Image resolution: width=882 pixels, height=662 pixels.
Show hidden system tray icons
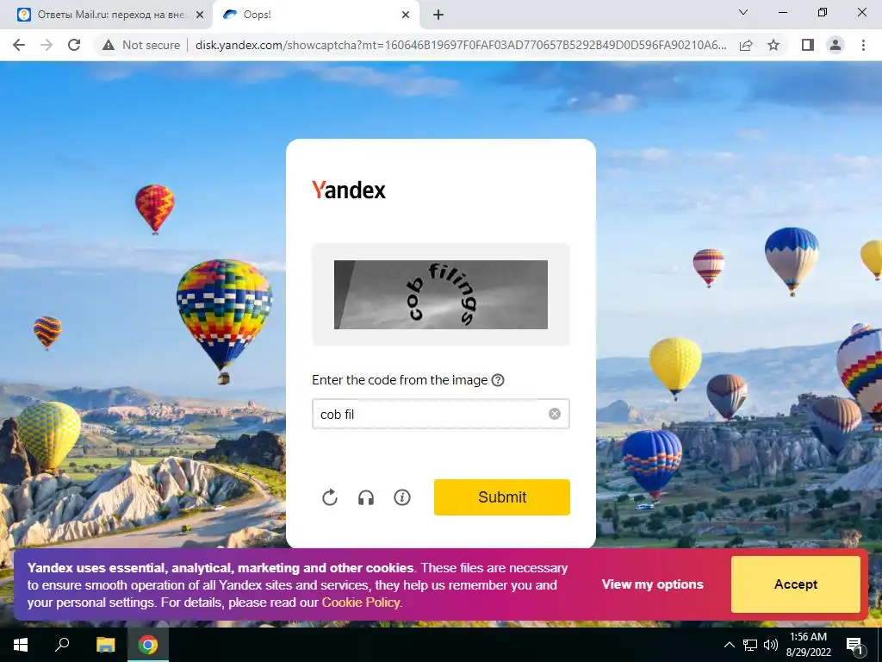[x=729, y=645]
